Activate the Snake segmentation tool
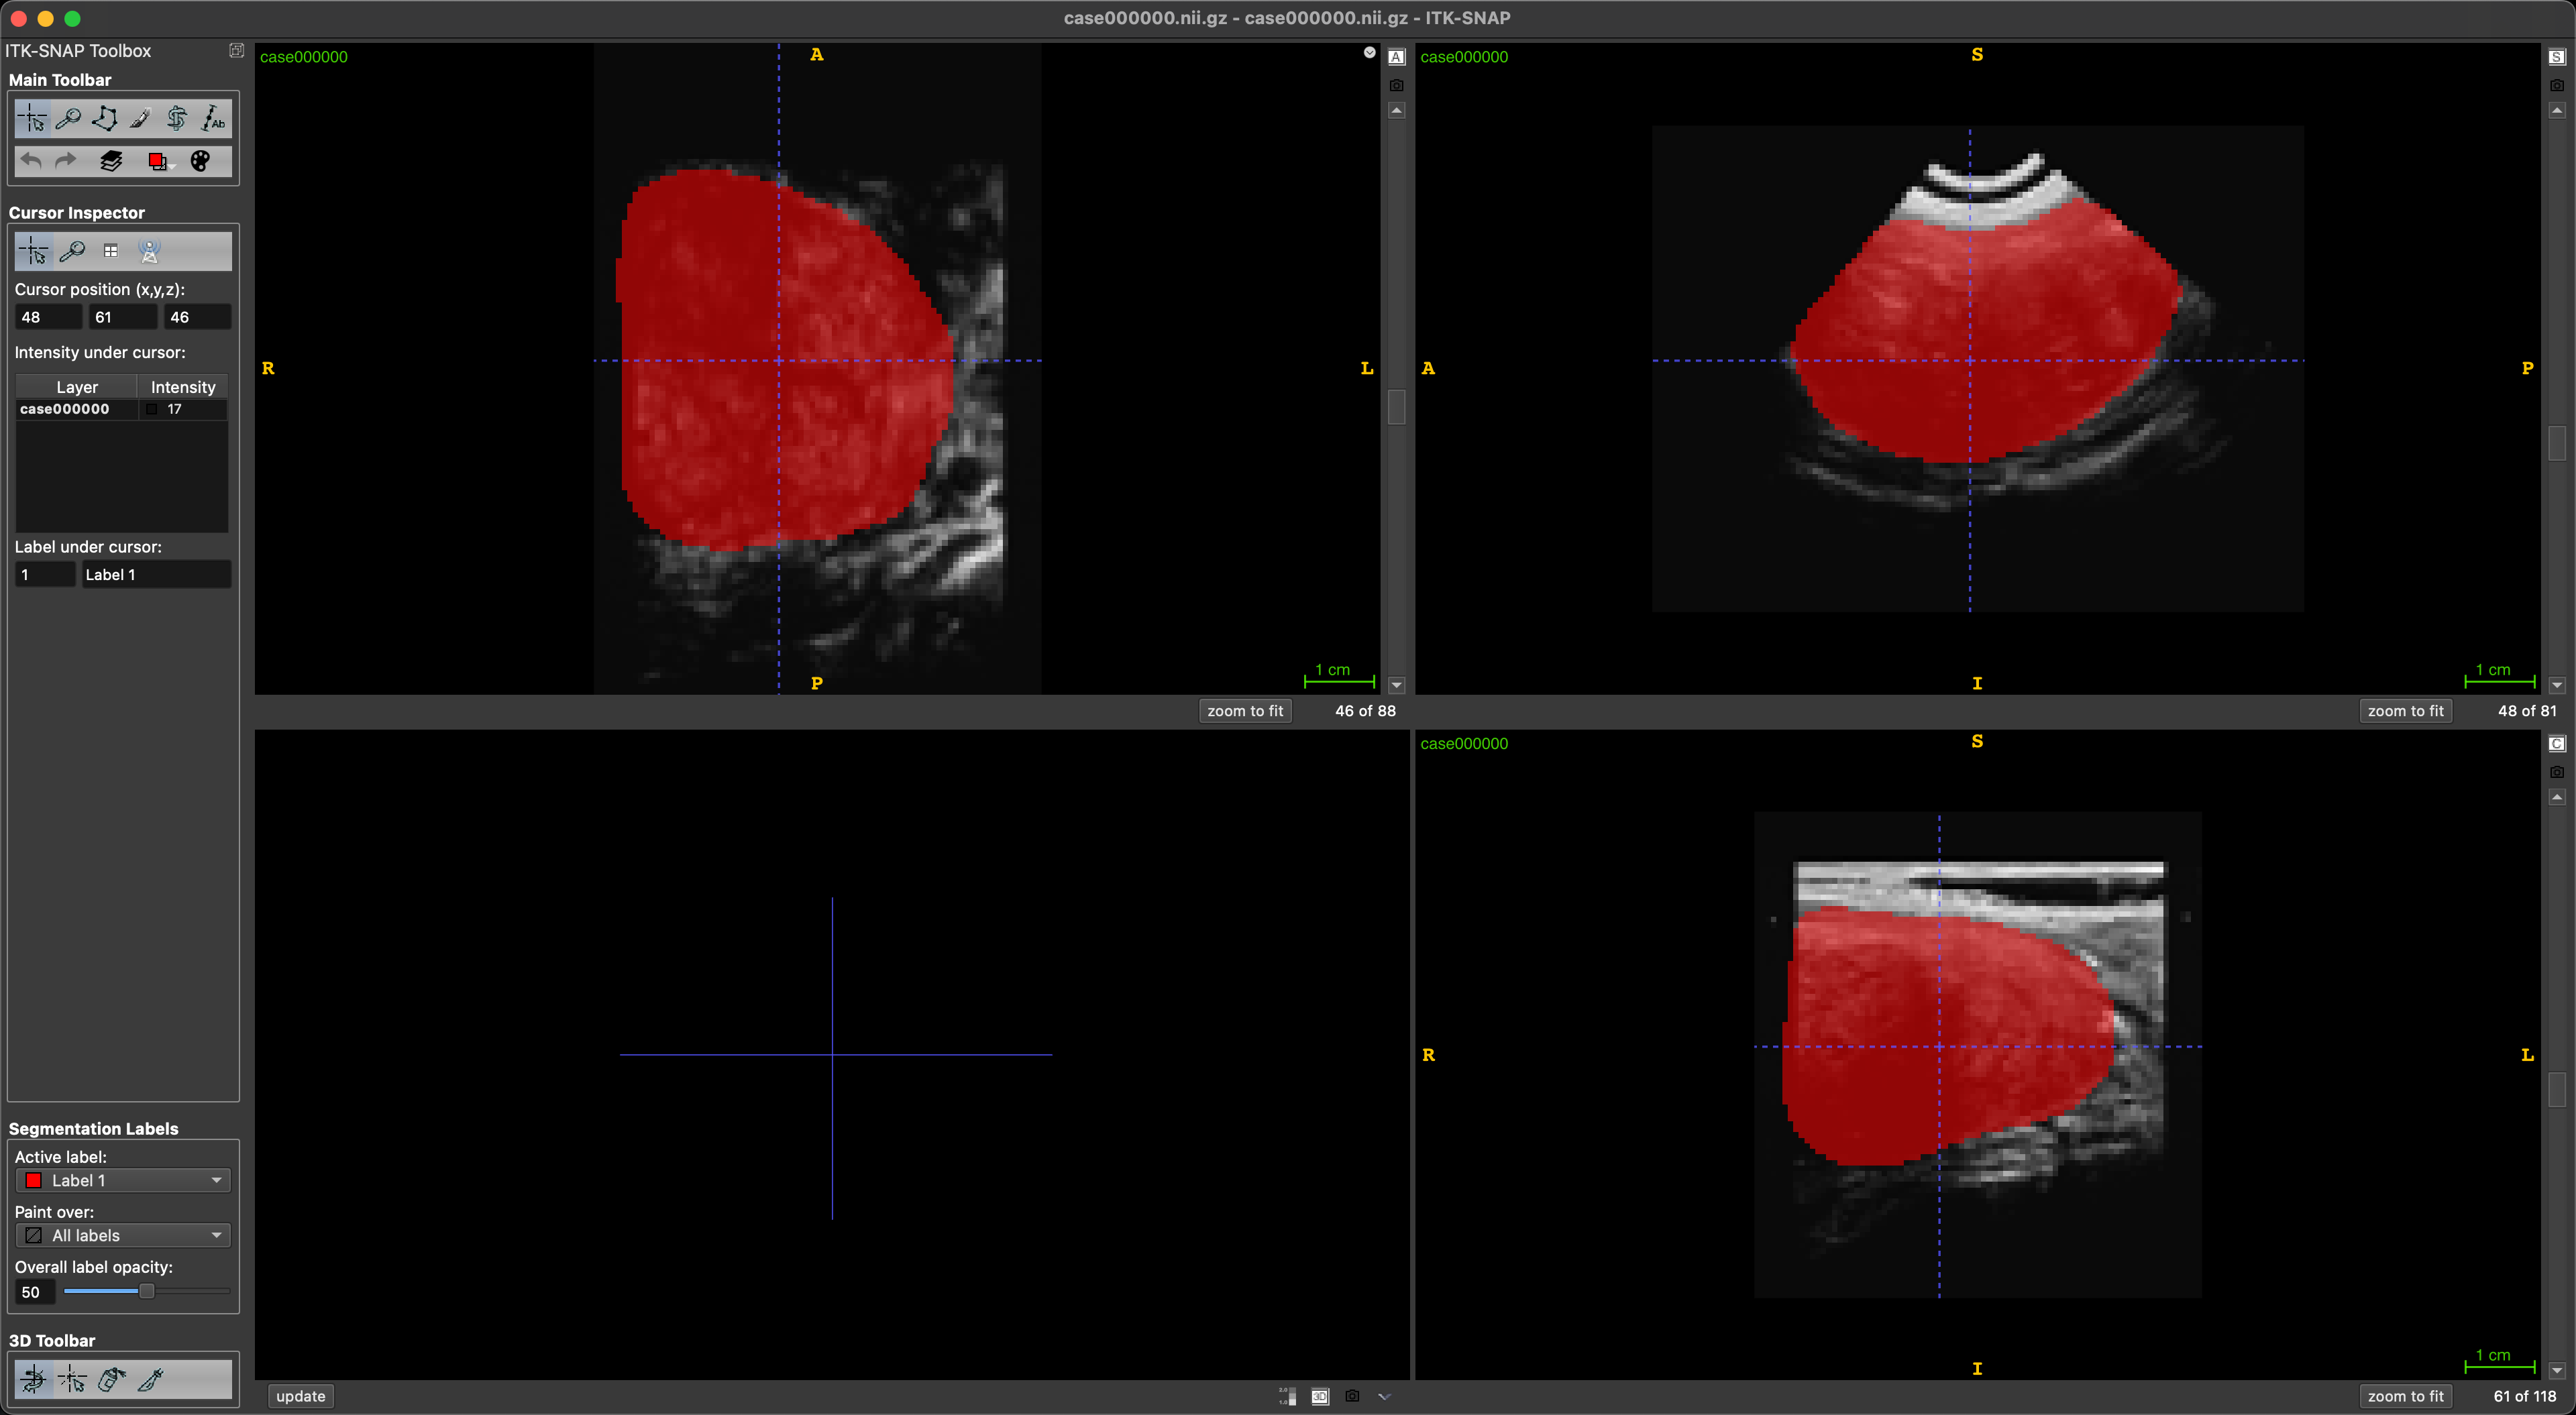The height and width of the screenshot is (1415, 2576). [176, 119]
